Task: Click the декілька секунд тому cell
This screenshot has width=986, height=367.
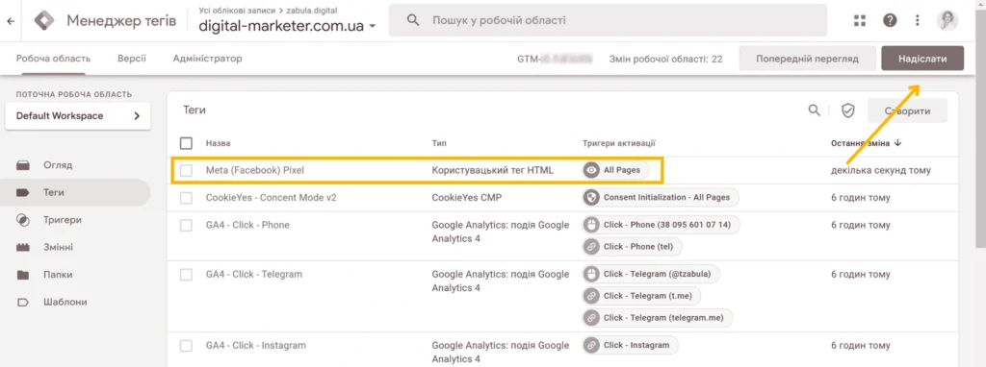Action: coord(880,170)
